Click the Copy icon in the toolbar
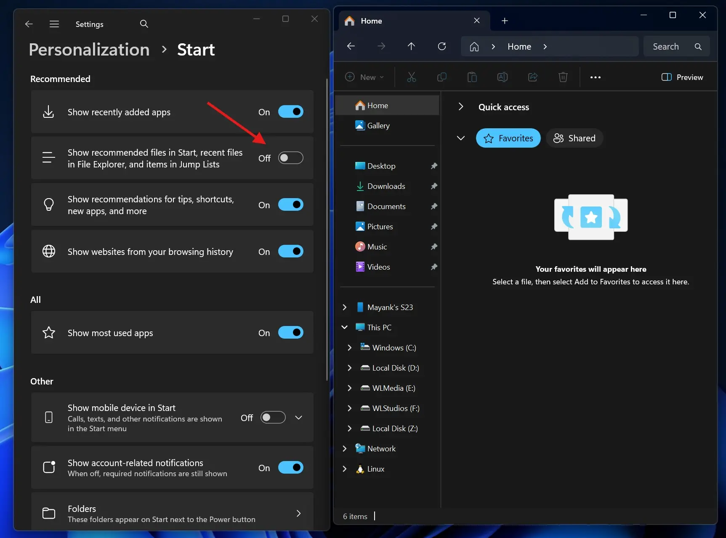This screenshot has height=538, width=726. [x=442, y=77]
